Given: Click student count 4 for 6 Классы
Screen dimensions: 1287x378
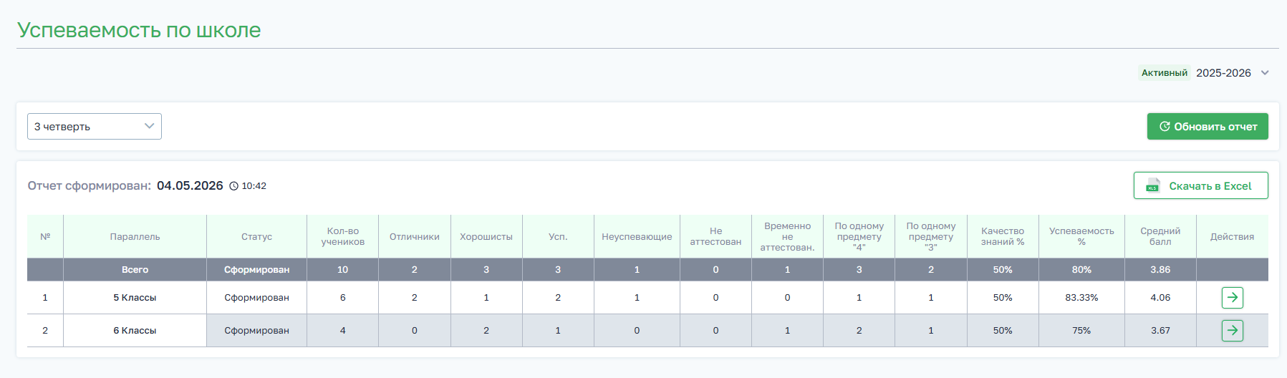Looking at the screenshot, I should [x=342, y=330].
